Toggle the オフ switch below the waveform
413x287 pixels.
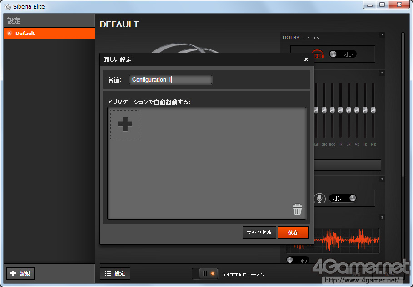point(298,260)
